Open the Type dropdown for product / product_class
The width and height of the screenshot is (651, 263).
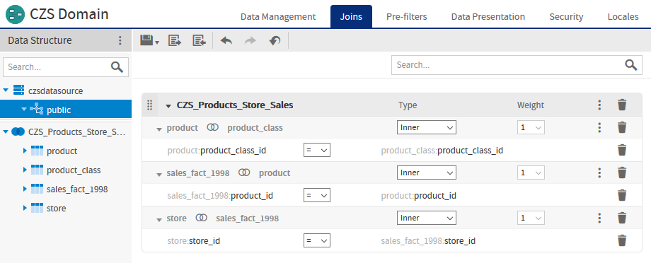[x=427, y=127]
